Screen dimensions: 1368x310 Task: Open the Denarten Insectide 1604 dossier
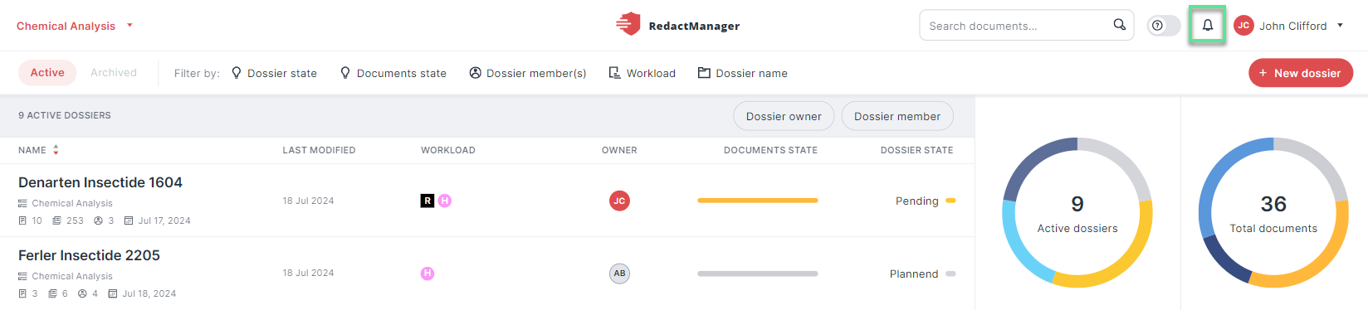click(x=100, y=182)
